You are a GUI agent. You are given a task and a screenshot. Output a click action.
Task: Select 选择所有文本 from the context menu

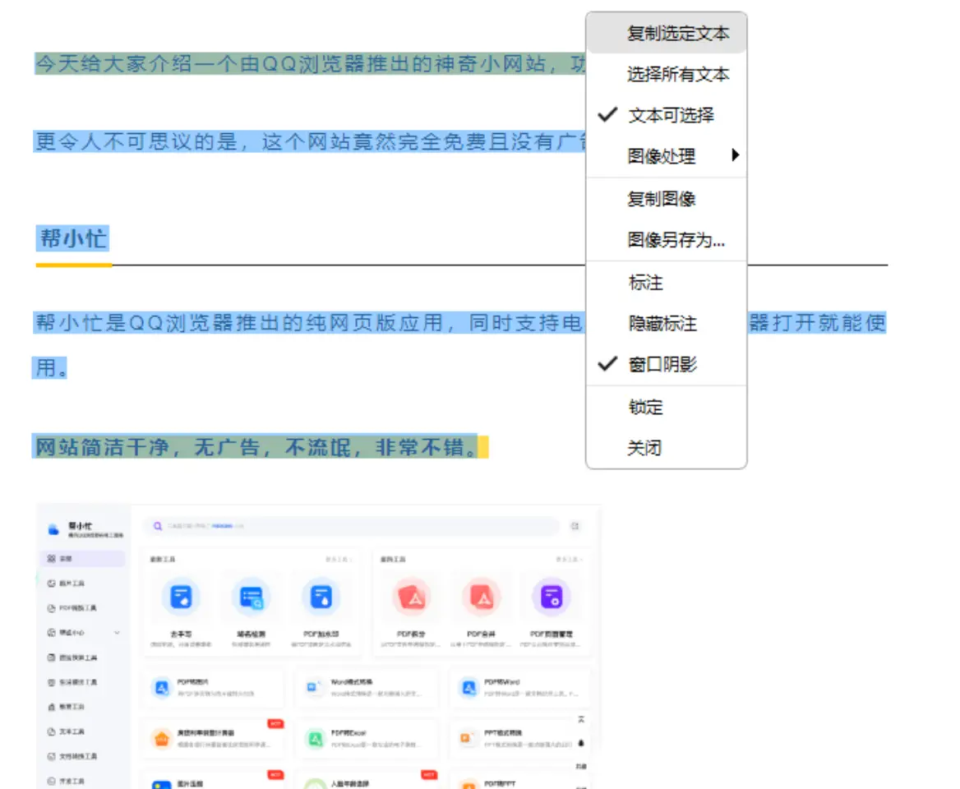(664, 74)
